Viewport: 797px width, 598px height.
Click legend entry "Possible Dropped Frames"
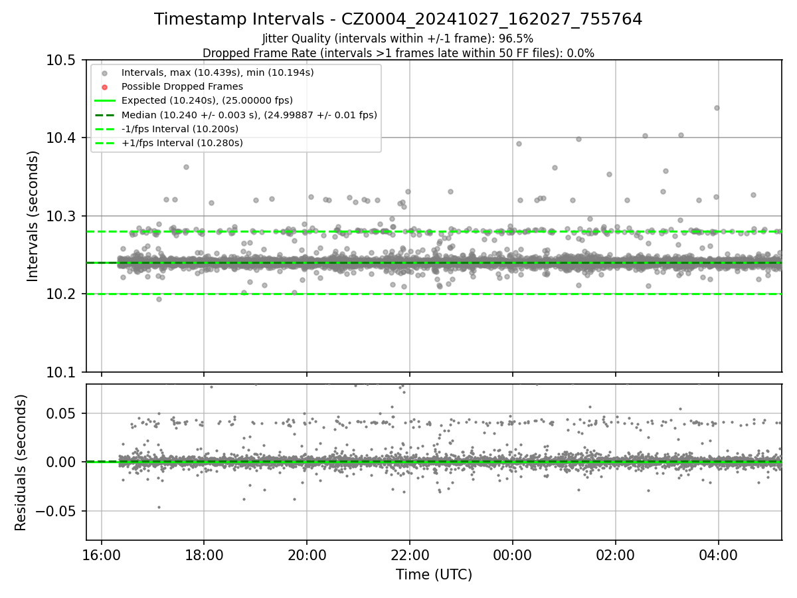click(182, 86)
